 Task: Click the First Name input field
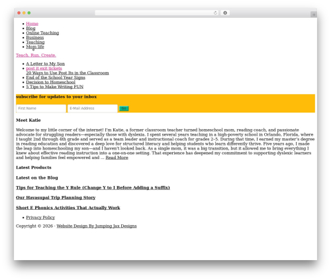(41, 109)
